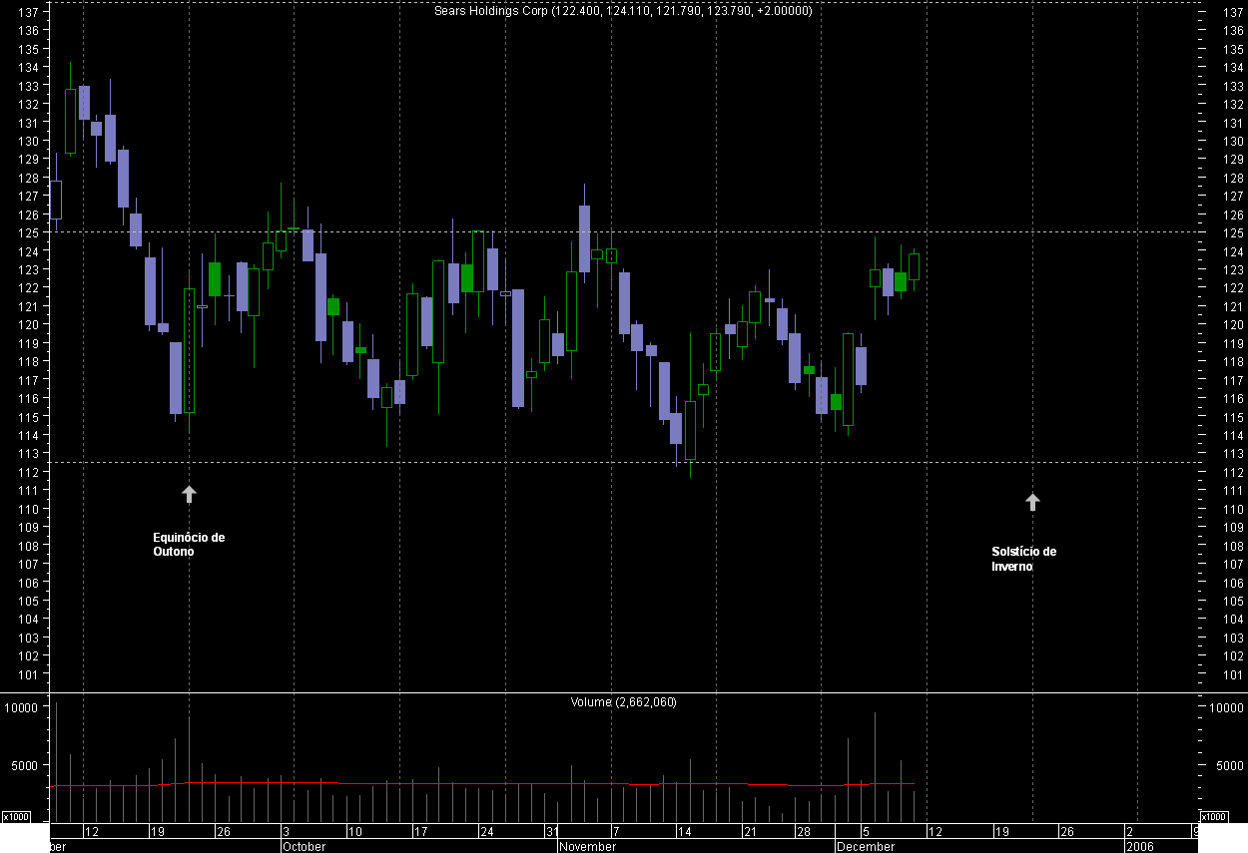Click the 125 label on left price axis
The width and height of the screenshot is (1248, 853).
(x=28, y=233)
